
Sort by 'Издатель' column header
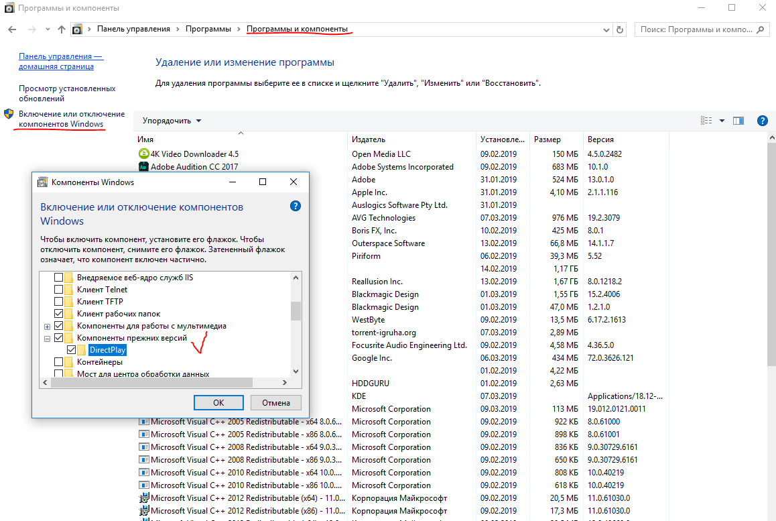411,139
